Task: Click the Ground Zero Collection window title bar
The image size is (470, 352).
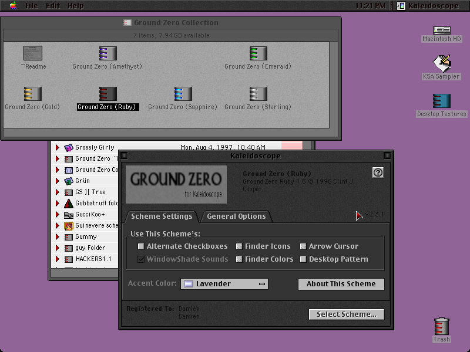Action: coord(171,22)
